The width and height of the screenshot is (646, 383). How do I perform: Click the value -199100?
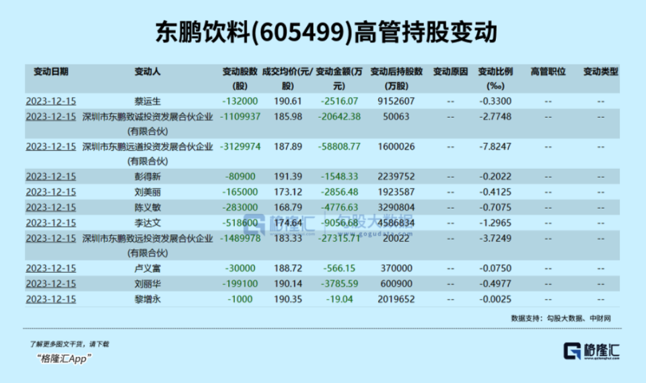click(240, 284)
